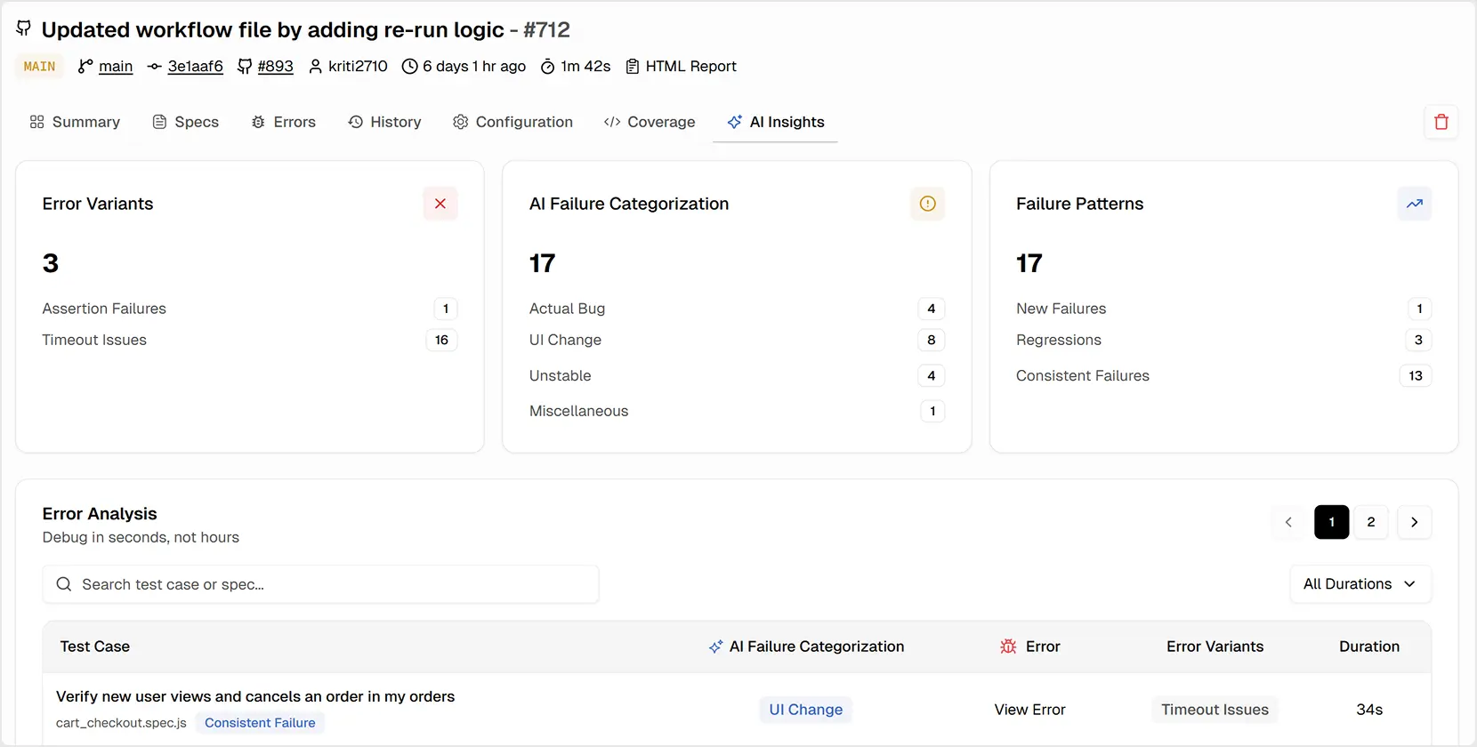Go to the next page arrow
This screenshot has height=747, width=1477.
tap(1415, 522)
